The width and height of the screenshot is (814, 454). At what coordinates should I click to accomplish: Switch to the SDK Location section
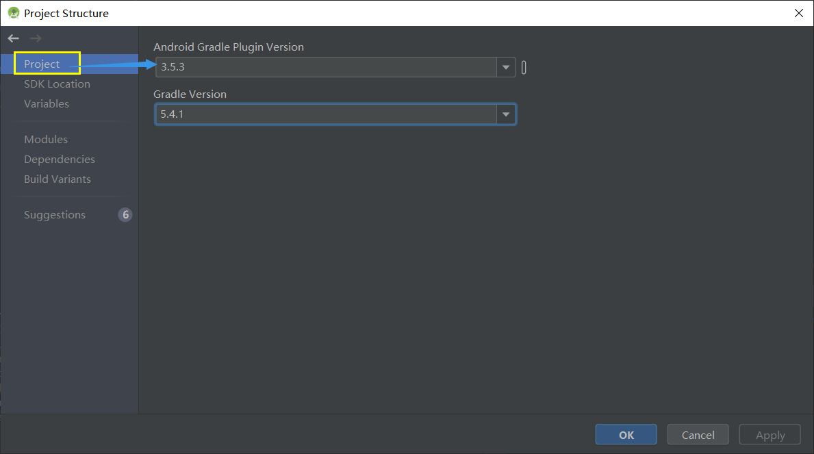57,84
